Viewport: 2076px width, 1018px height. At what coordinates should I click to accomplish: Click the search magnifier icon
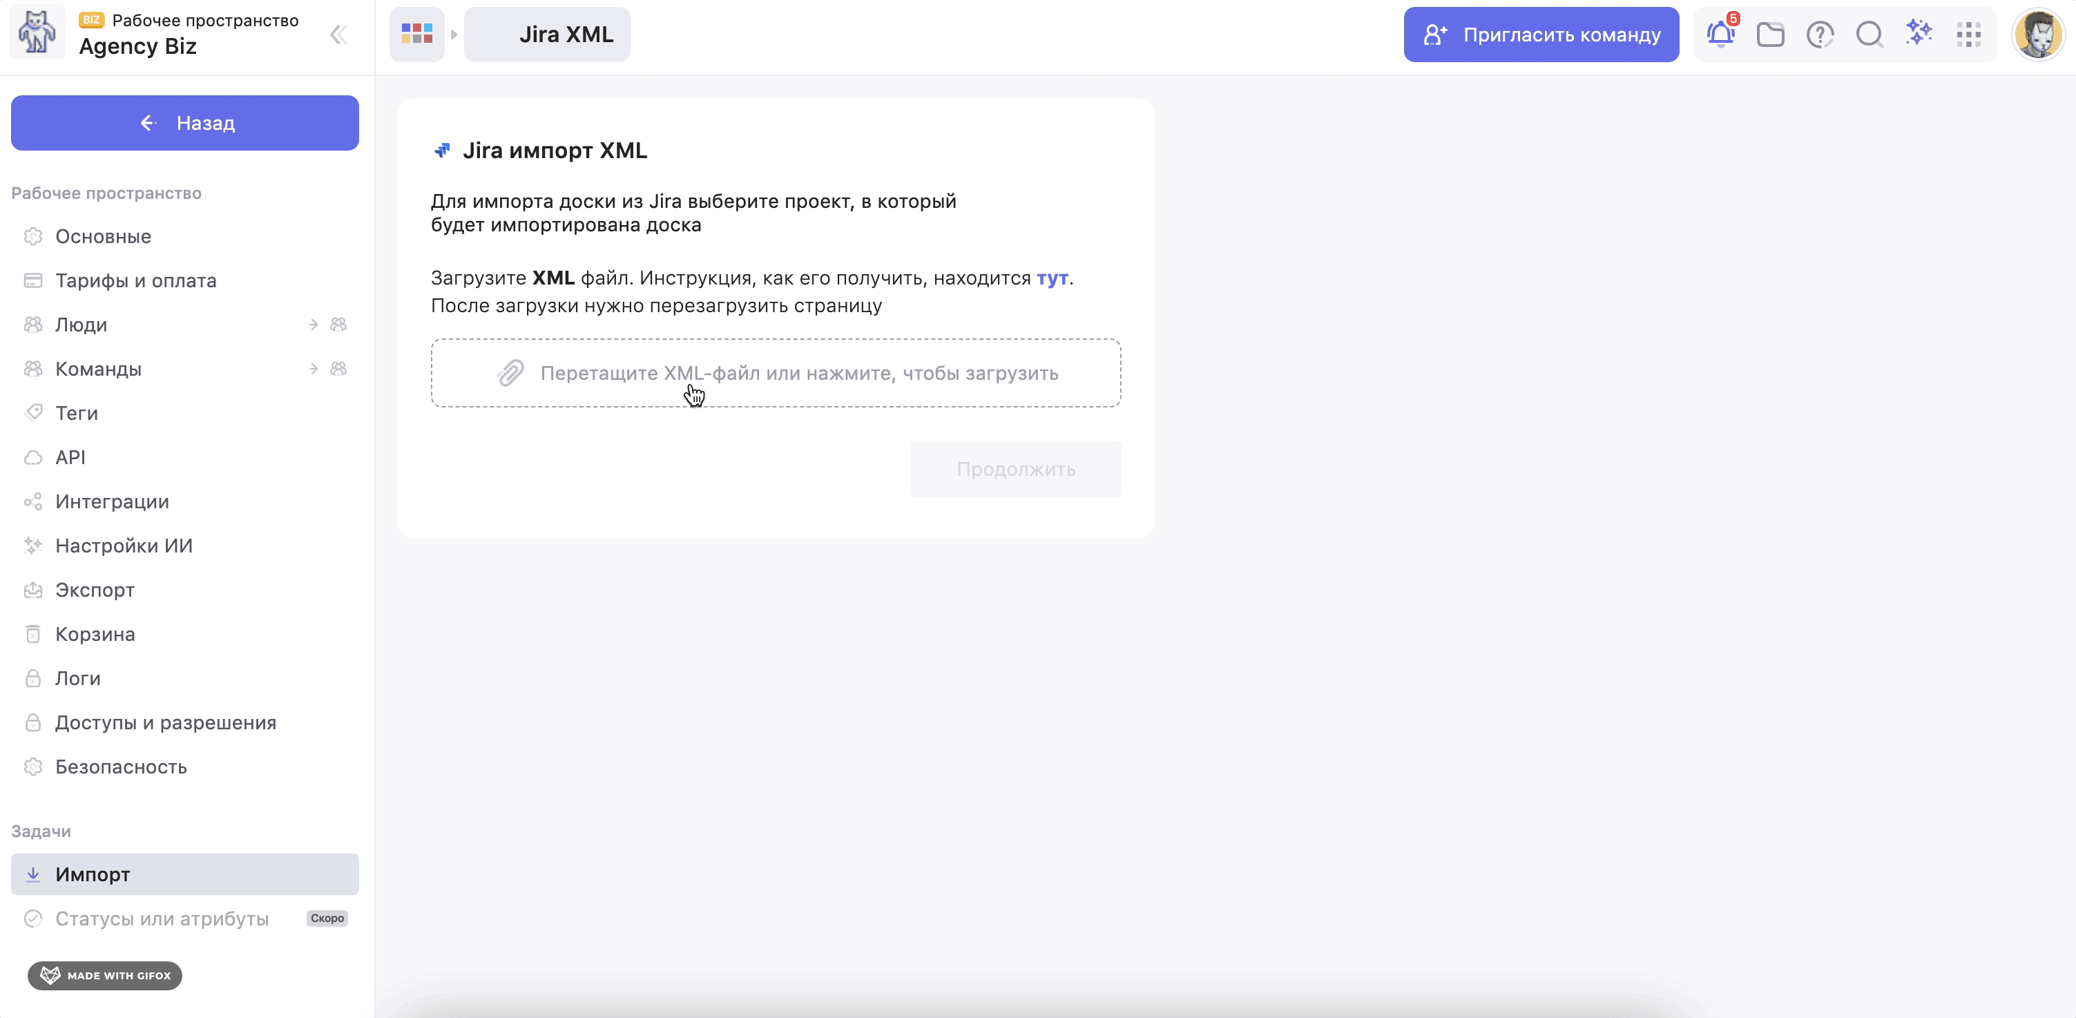click(1869, 35)
